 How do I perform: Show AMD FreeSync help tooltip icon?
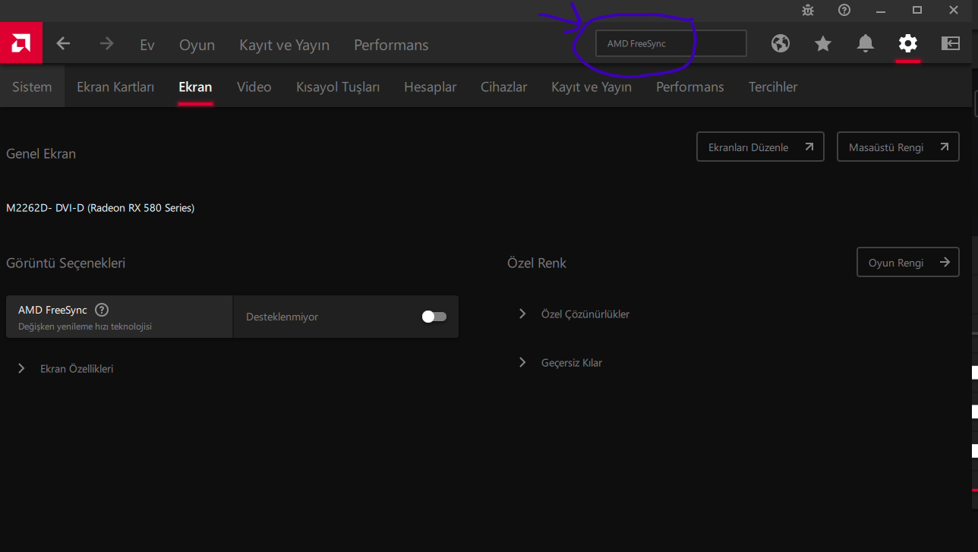(102, 310)
